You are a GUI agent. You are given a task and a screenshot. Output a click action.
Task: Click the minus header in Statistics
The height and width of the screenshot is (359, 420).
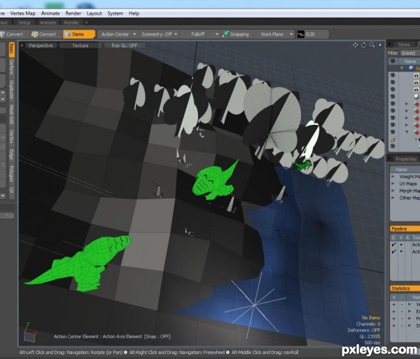(402, 297)
